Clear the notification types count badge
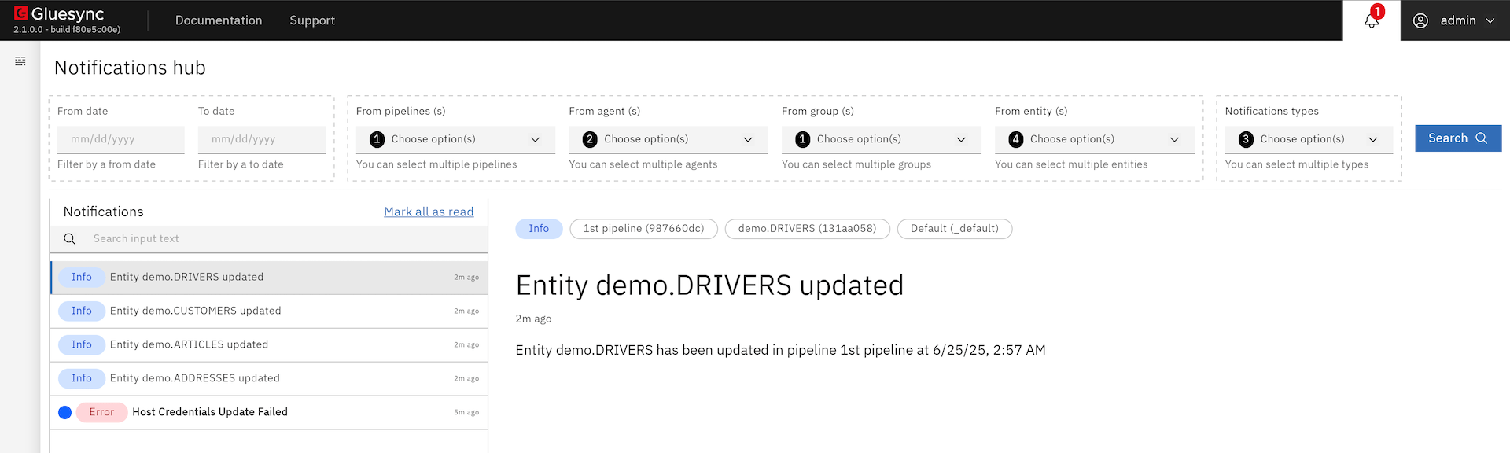This screenshot has width=1510, height=453. coord(1246,139)
